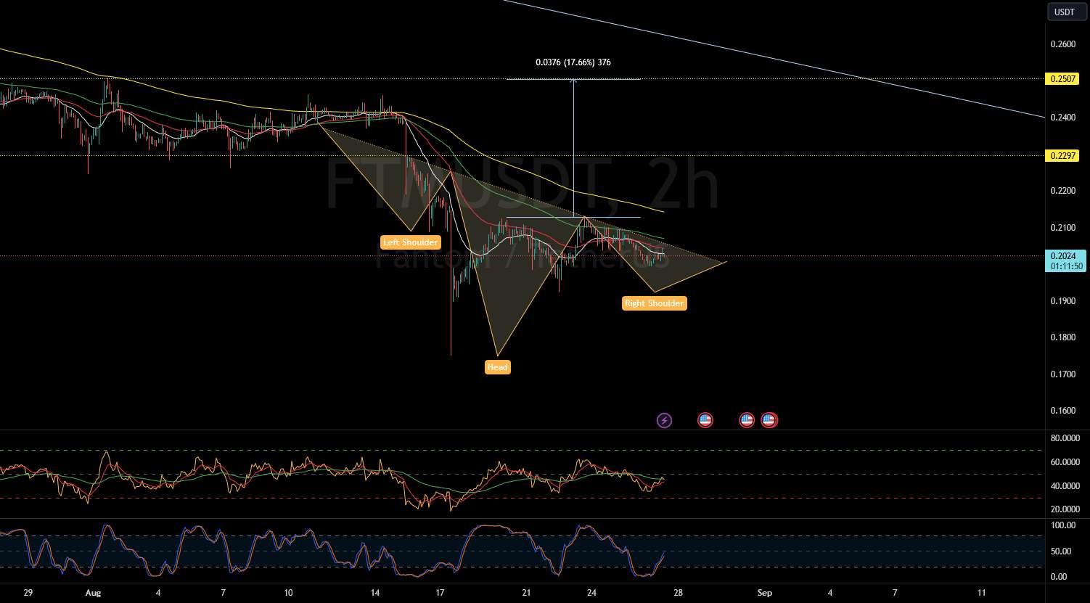Click the 0.0376 (17.66%) measurement label

(573, 62)
